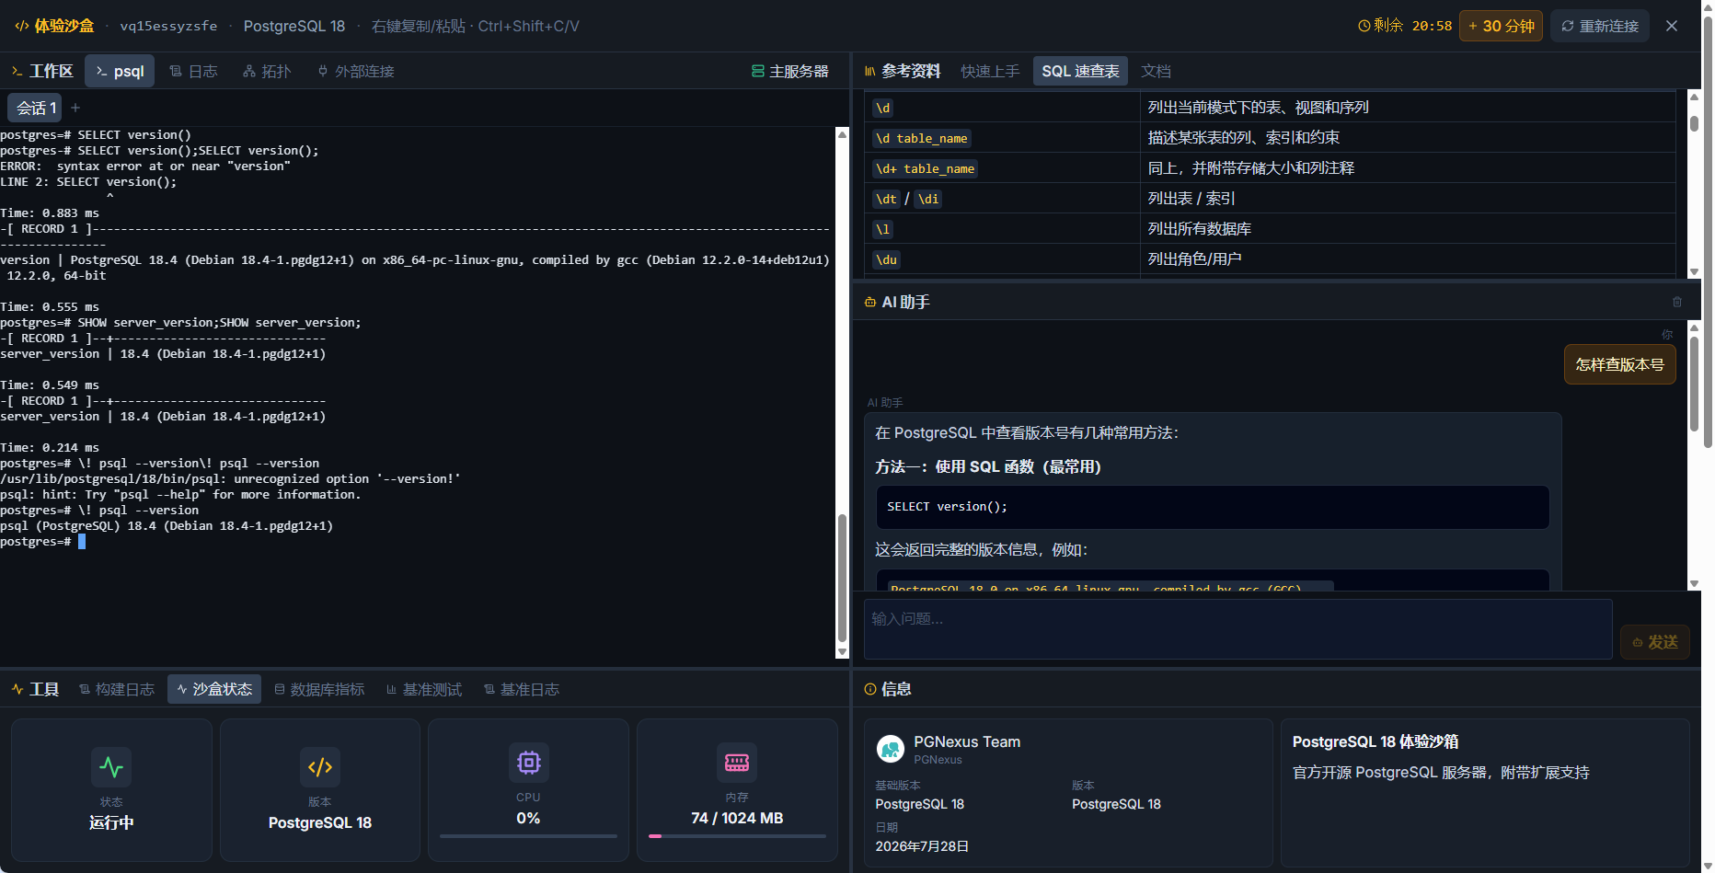This screenshot has height=873, width=1715.
Task: Click the \di command code
Action: 928,199
